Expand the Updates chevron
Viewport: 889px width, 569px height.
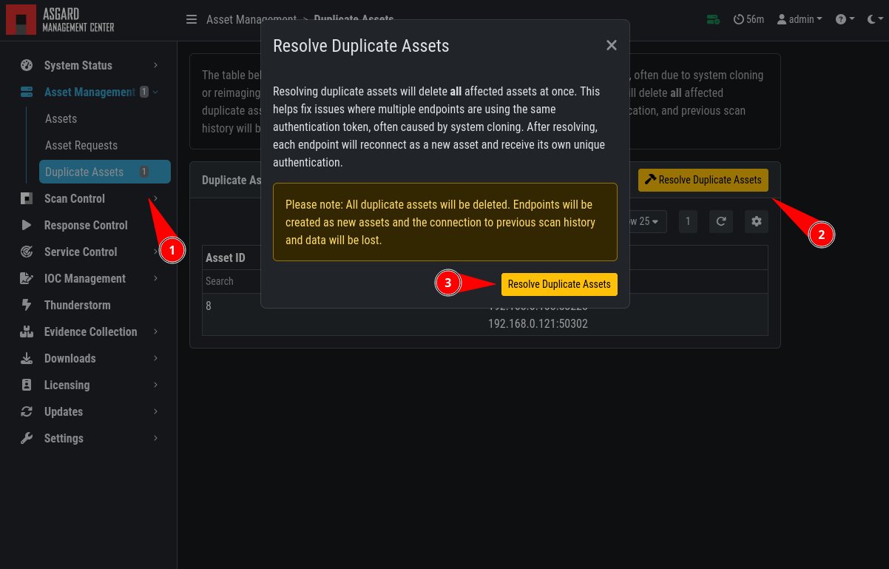156,411
